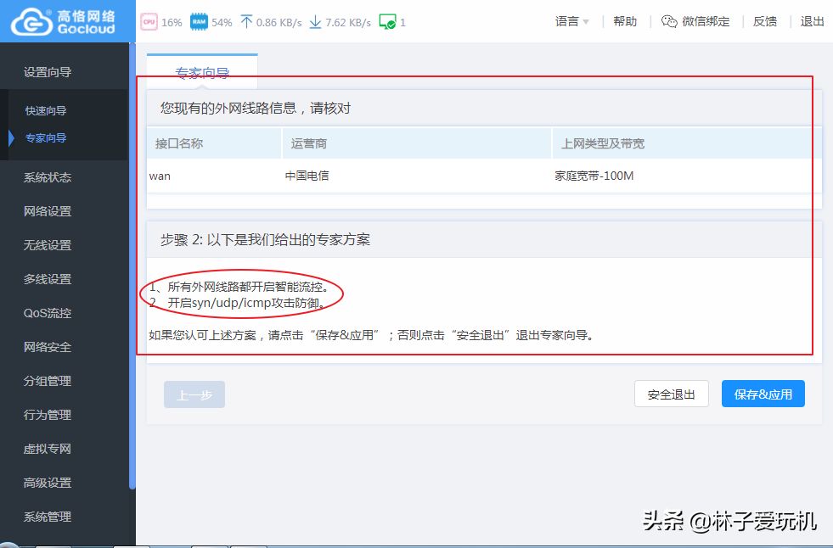Image resolution: width=833 pixels, height=548 pixels.
Task: Click the 7.62 KB/s download value
Action: 348,22
